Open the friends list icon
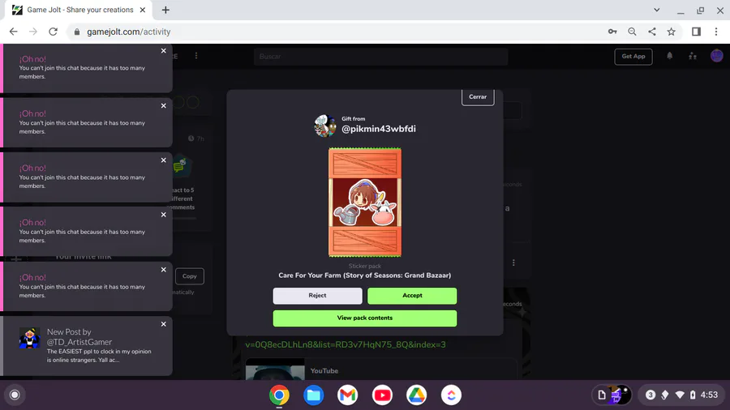730x410 pixels. 693,56
